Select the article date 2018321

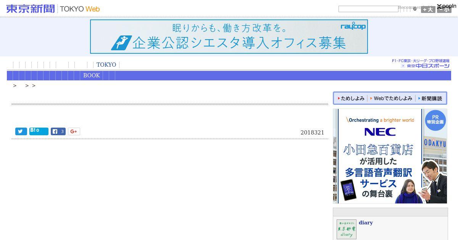[x=312, y=133]
